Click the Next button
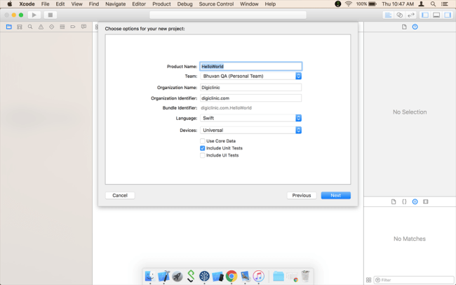Screen dimensions: 456x285 (336, 195)
